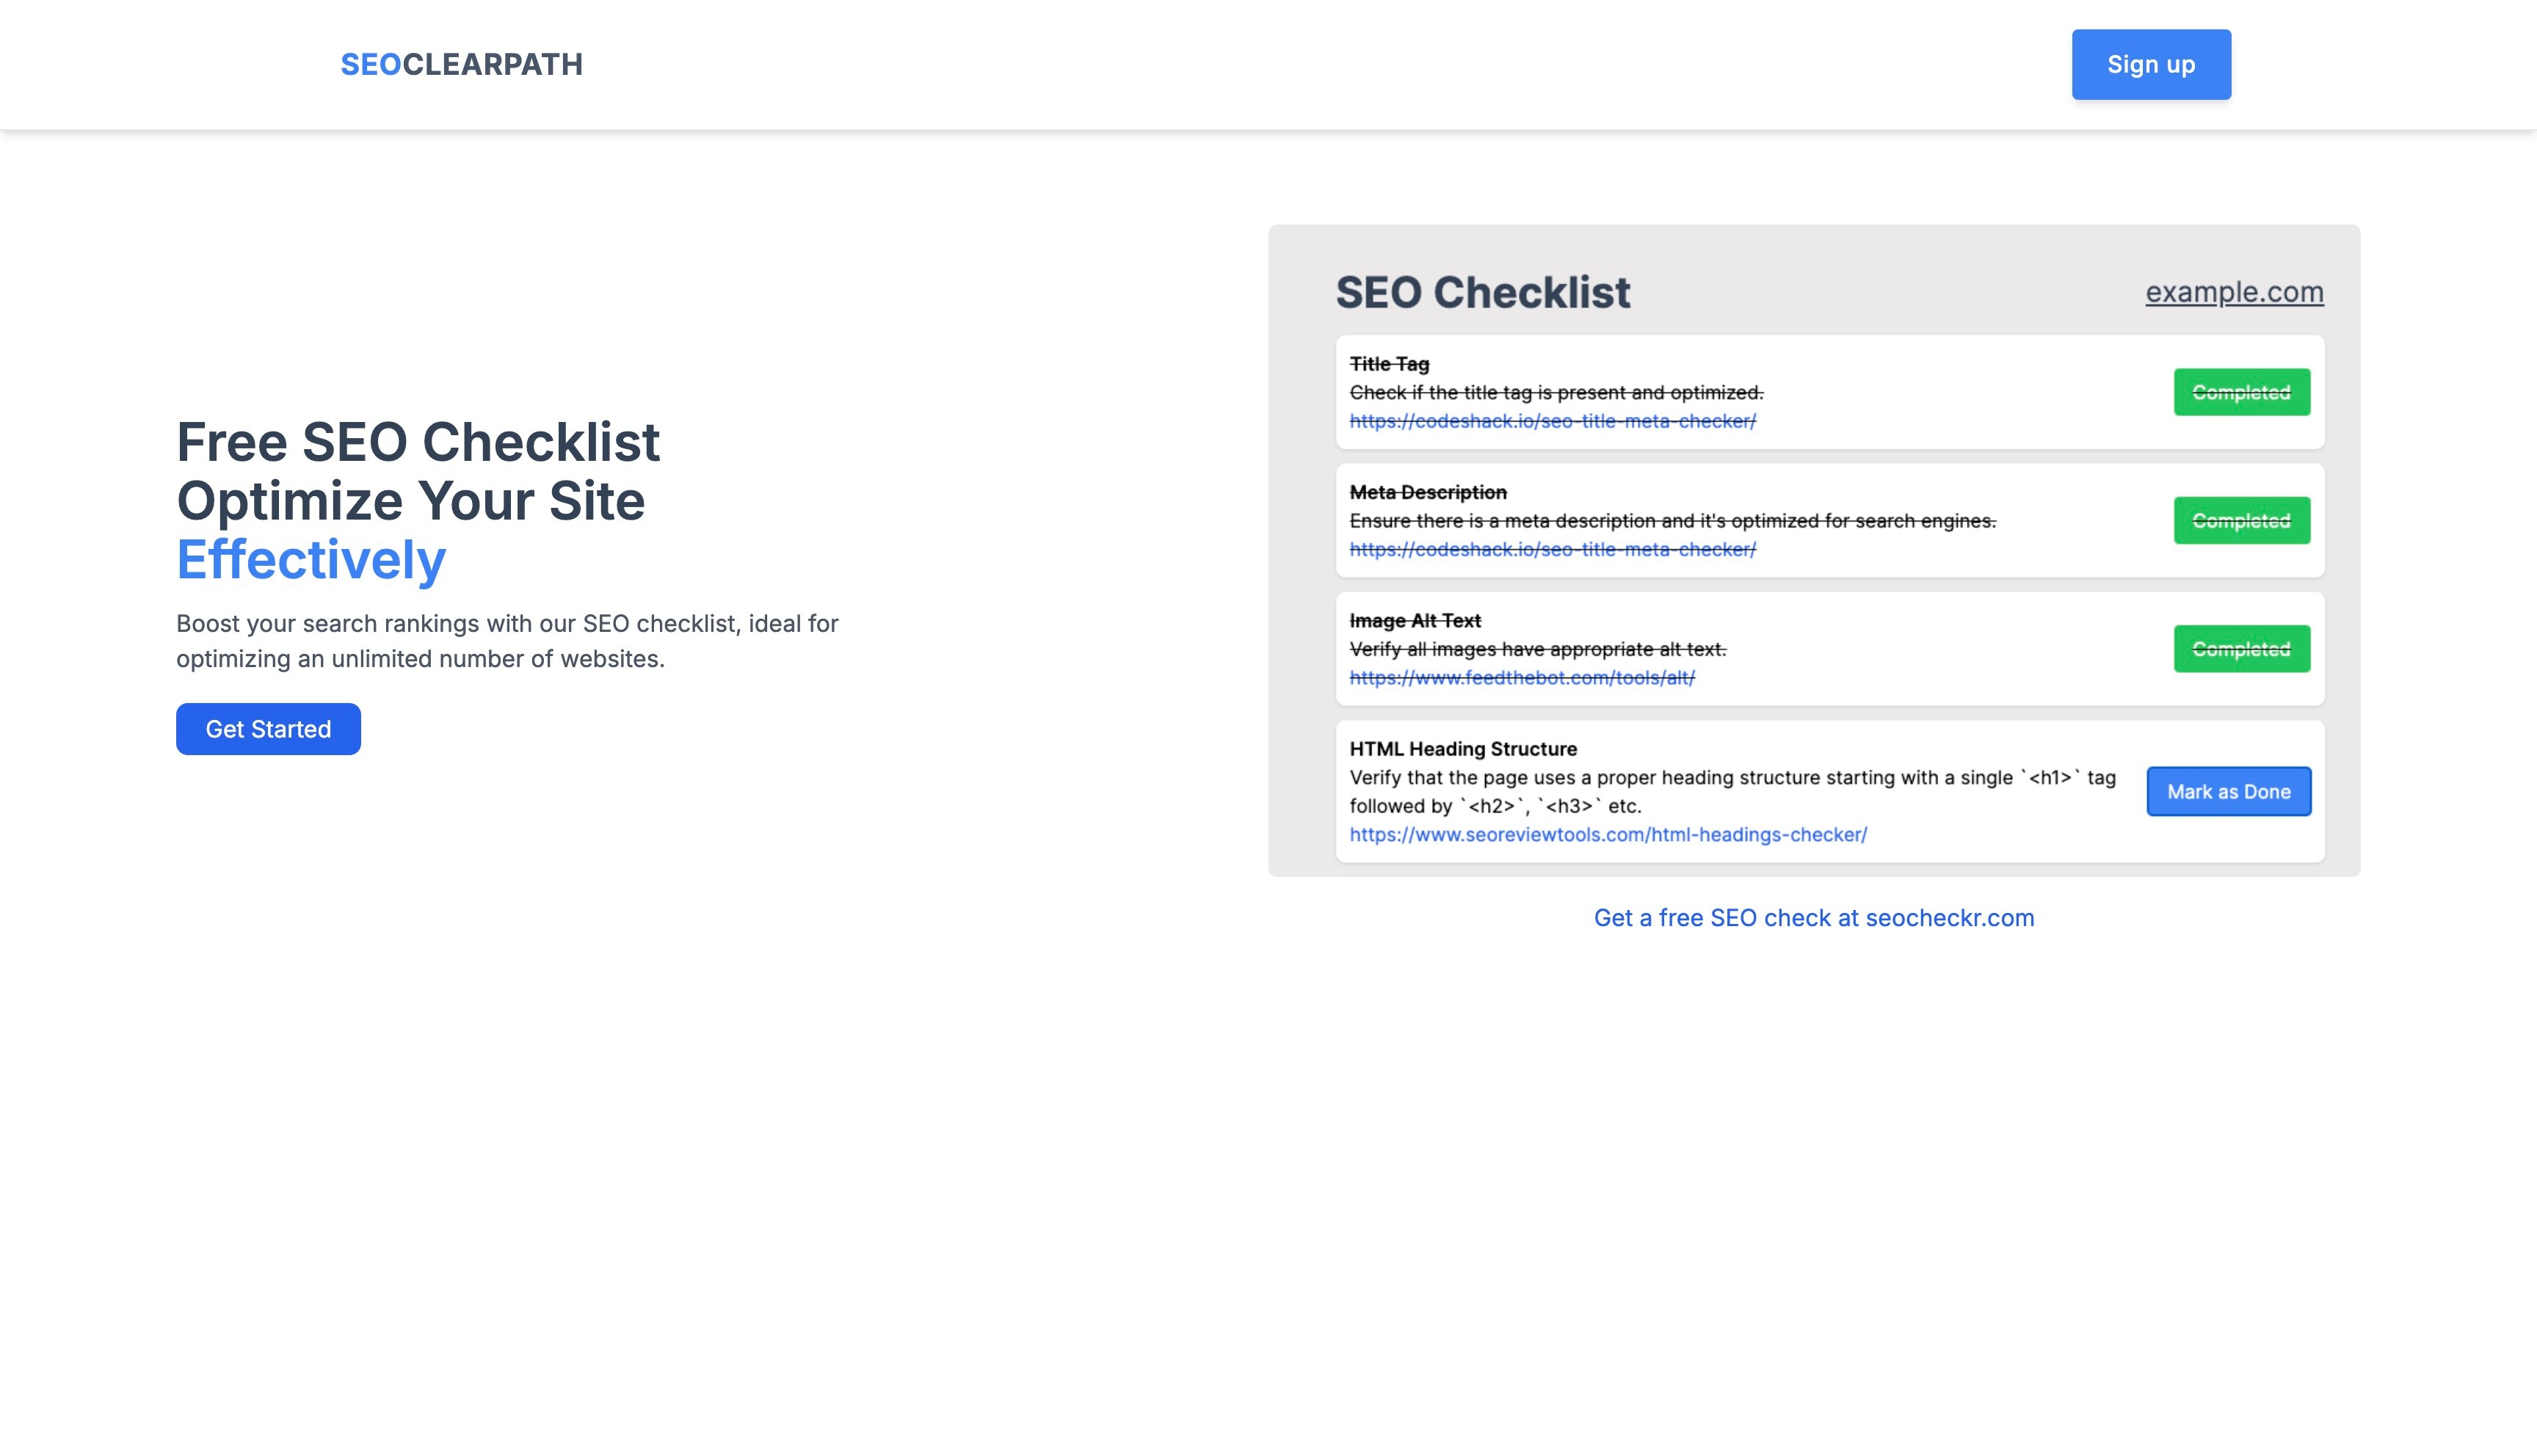The width and height of the screenshot is (2537, 1456).
Task: Click the SEO Checklist heading
Action: point(1482,292)
